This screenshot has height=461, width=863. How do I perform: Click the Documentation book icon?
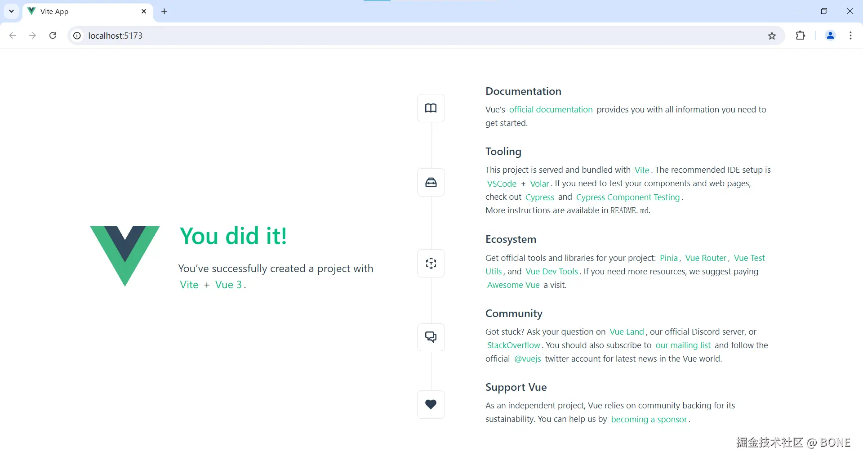click(x=431, y=108)
